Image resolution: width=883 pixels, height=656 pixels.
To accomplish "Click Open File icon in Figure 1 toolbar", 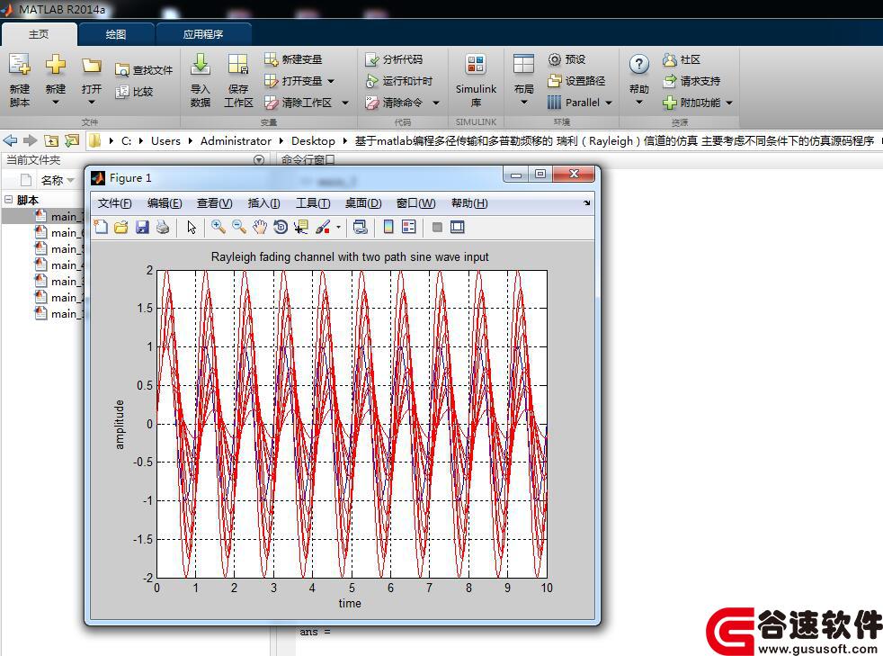I will [x=121, y=227].
